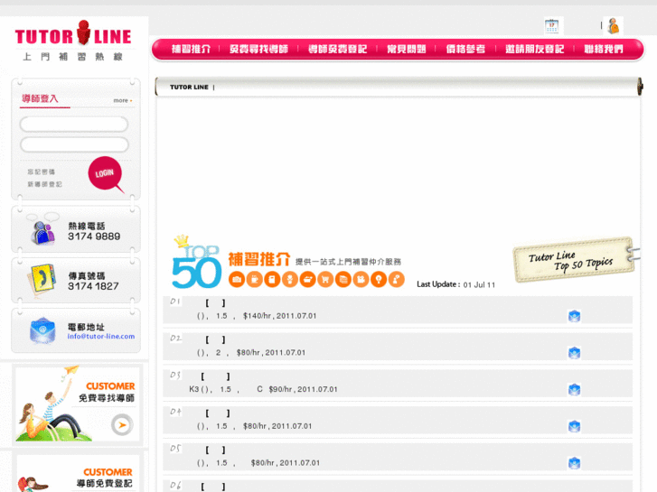Click the orange light bulb circle icon
The image size is (657, 492).
tap(379, 279)
